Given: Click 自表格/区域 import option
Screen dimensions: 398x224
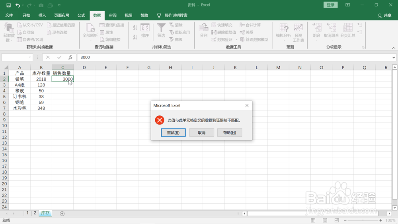Looking at the screenshot, I should (x=30, y=39).
